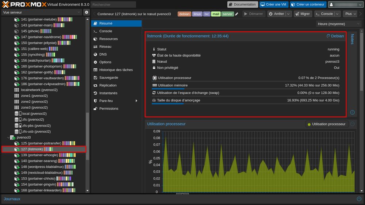
Task: Open the Vue serveur view selector
Action: tap(41, 12)
